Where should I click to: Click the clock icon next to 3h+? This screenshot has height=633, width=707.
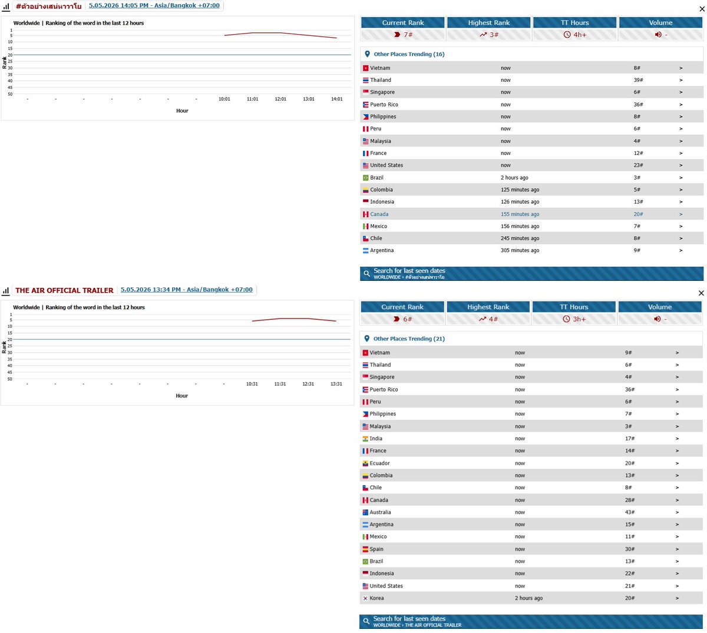(x=567, y=319)
